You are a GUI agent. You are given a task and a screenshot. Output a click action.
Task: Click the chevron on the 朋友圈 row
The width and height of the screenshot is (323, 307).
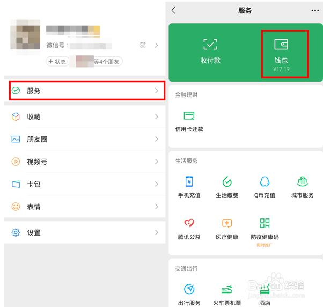pyautogui.click(x=157, y=140)
